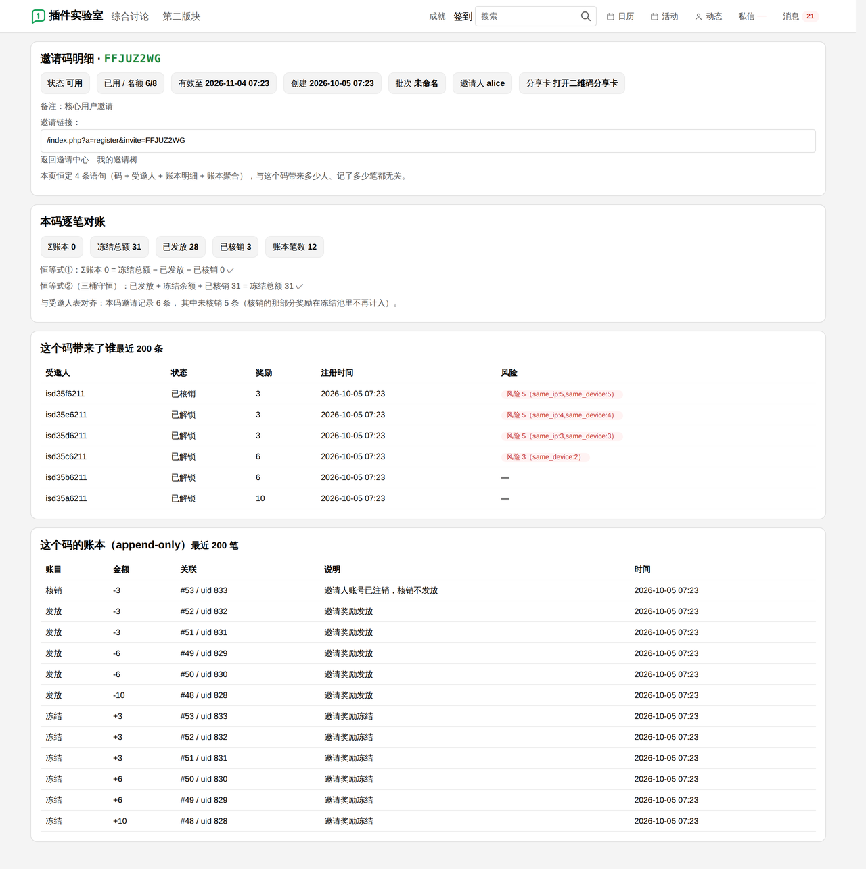Open 消息 notifications with badge 21
Viewport: 866px width, 869px height.
pos(800,16)
